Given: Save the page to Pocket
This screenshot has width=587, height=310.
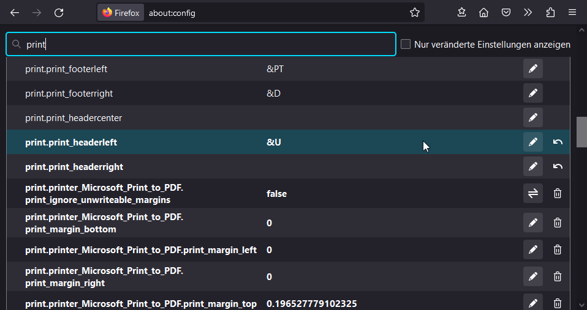Looking at the screenshot, I should (506, 12).
